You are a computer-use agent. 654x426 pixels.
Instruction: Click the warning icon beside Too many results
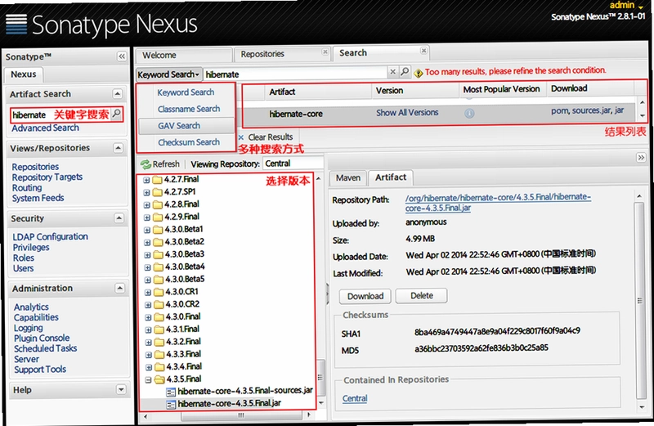point(419,73)
